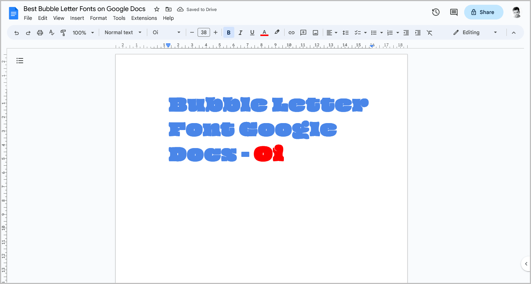Click the font size field
Screen dimensions: 531x284
click(203, 33)
